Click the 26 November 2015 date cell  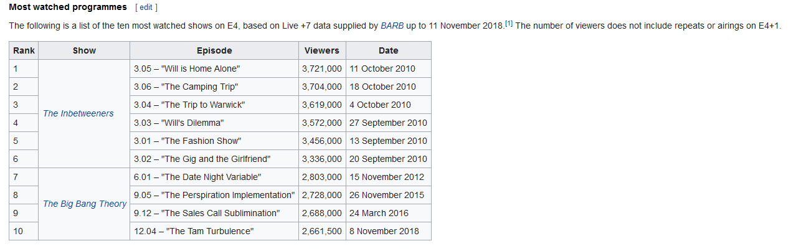(389, 195)
